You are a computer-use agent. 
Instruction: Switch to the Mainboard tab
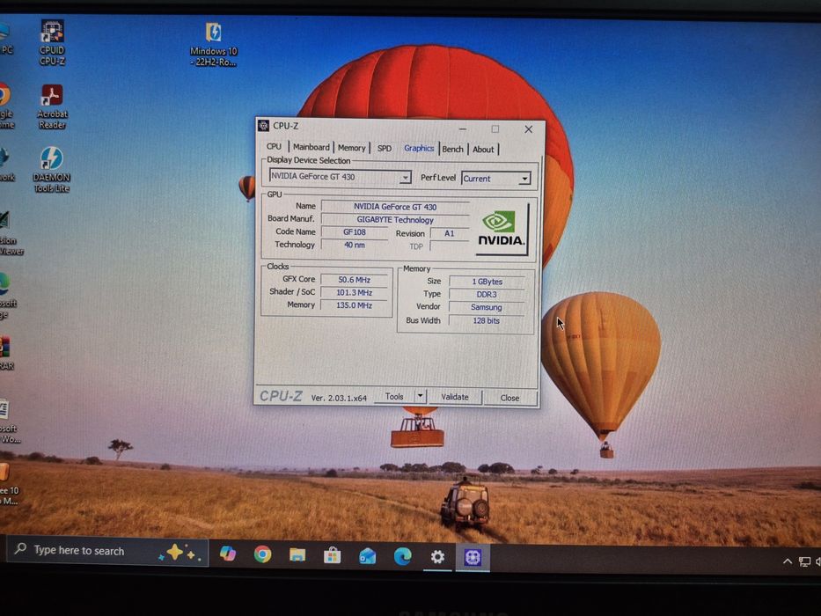[x=311, y=147]
